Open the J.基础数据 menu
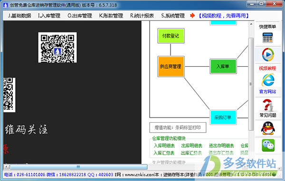The width and height of the screenshot is (285, 181). [x=19, y=16]
